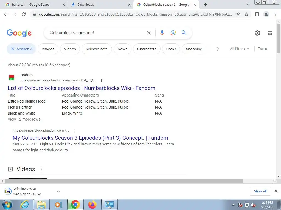Close the Colourblocks season 3 tab
This screenshot has height=210, width=281.
[195, 5]
